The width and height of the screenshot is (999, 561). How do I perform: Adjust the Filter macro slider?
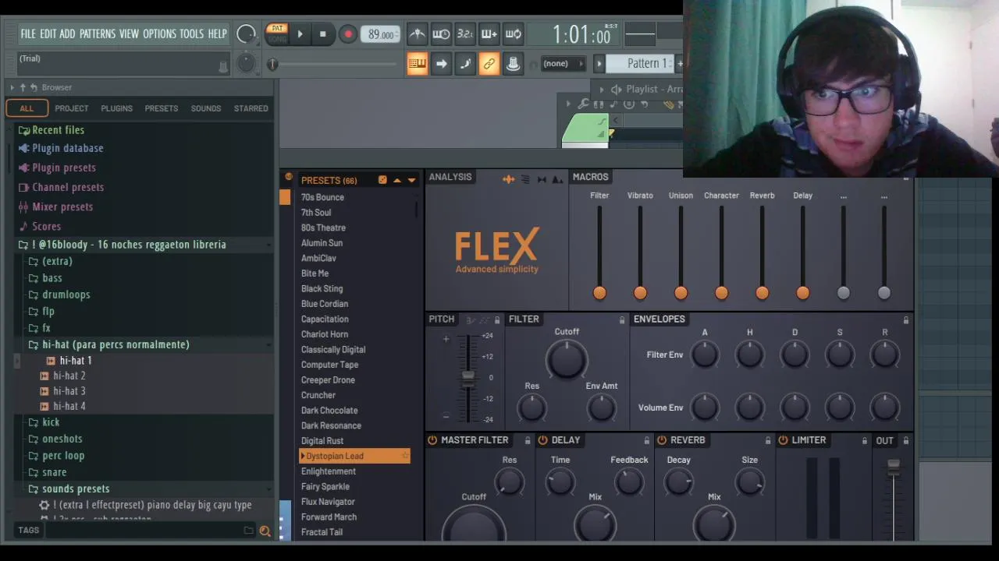click(x=599, y=292)
